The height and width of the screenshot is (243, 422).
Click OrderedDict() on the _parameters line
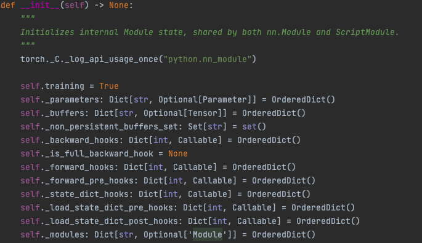pyautogui.click(x=303, y=100)
